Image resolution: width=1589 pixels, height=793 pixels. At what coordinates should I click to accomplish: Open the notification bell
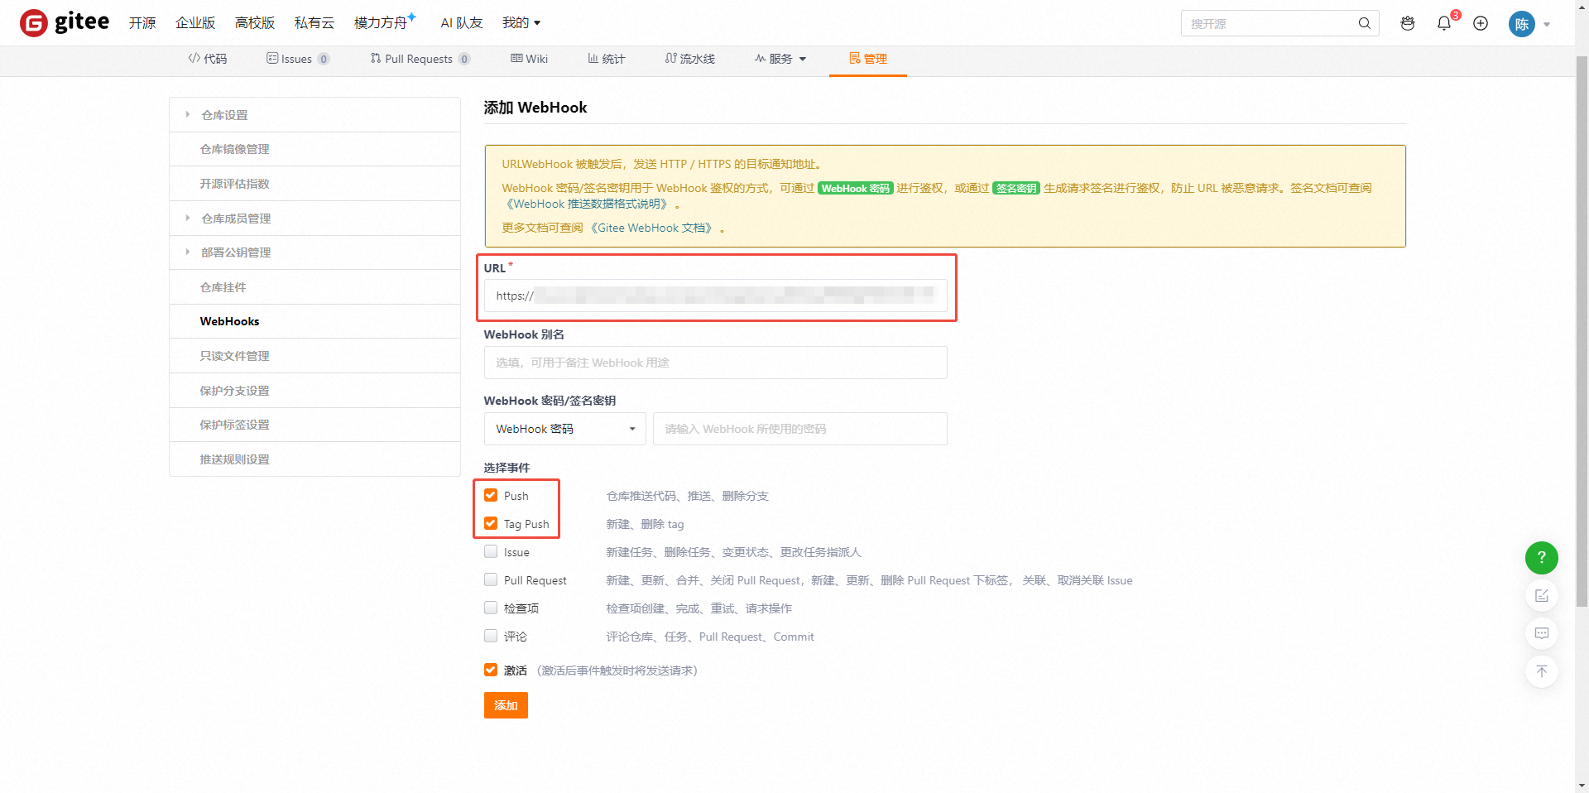1444,23
